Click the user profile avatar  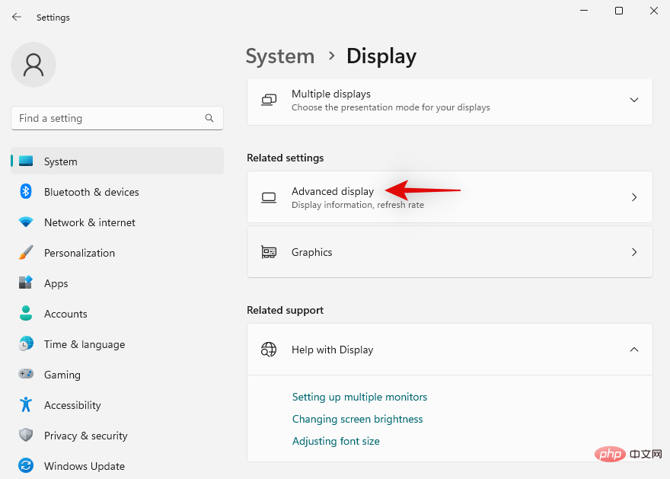(x=33, y=65)
